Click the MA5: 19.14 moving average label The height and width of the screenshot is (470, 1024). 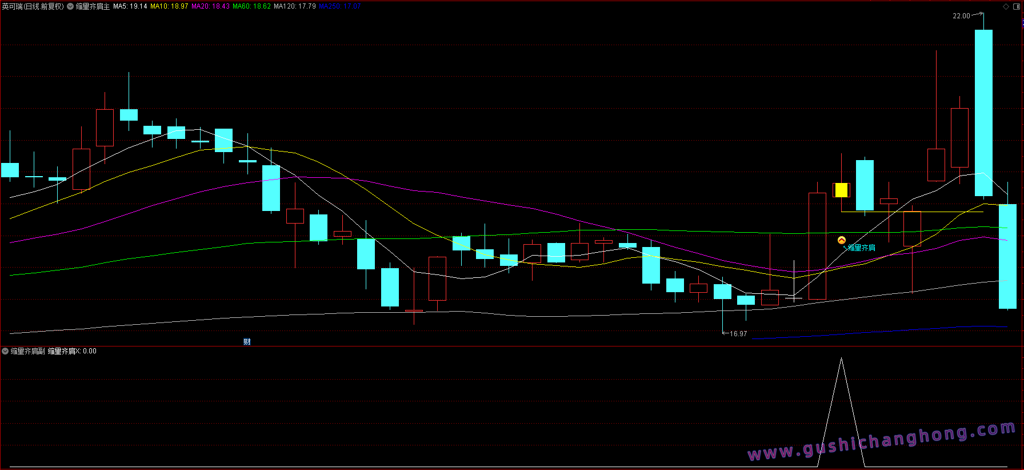pos(130,7)
